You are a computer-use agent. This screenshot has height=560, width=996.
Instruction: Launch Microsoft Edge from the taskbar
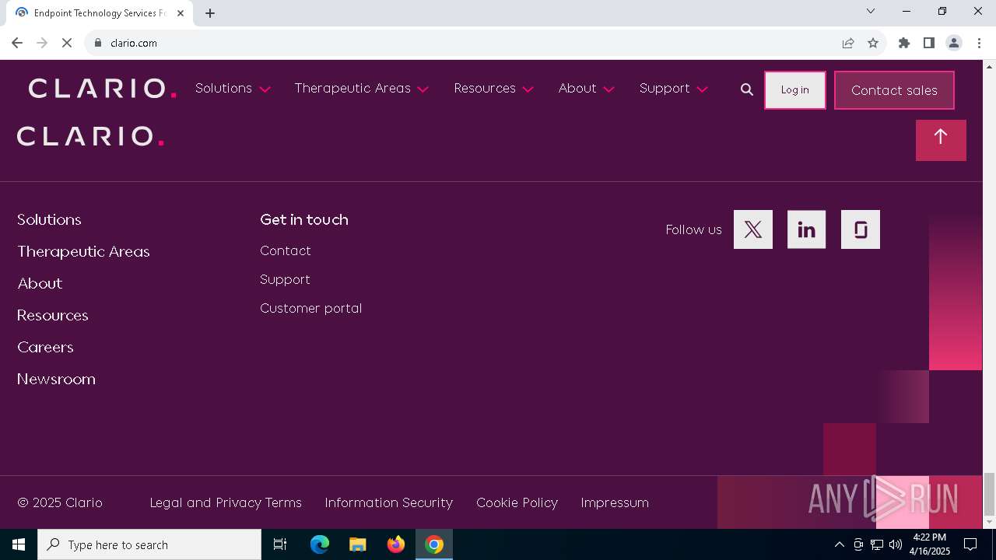(x=320, y=544)
